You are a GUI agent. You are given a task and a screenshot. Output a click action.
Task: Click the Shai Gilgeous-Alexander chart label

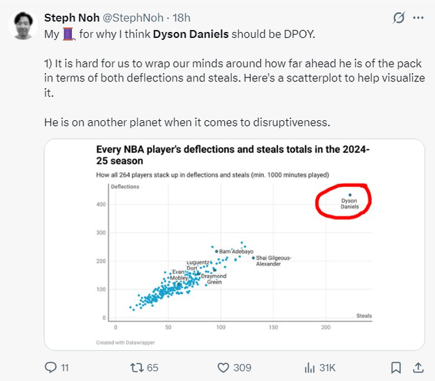[273, 261]
